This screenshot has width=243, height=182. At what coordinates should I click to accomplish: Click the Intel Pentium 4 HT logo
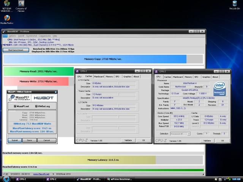pyautogui.click(x=219, y=89)
